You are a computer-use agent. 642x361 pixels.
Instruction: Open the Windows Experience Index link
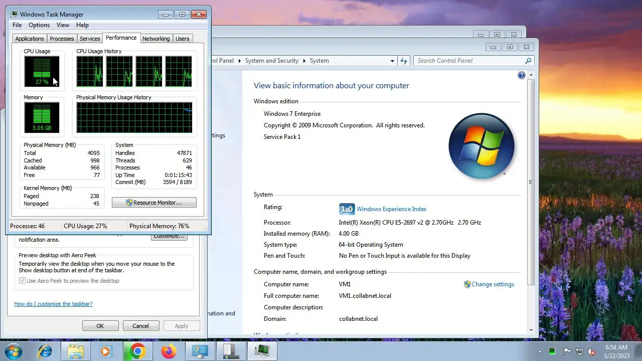pyautogui.click(x=392, y=209)
